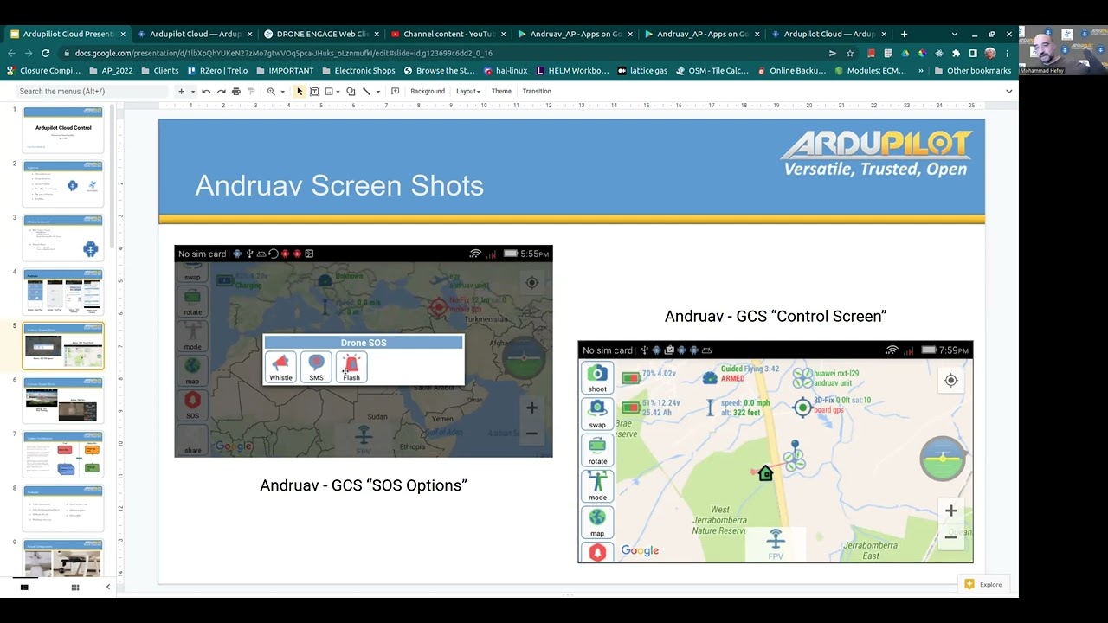Select the Andruav - GCS "Control Screen" caption

point(776,316)
